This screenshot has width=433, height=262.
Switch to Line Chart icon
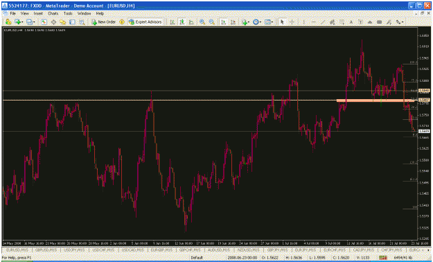(x=191, y=22)
